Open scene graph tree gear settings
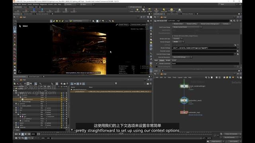The height and width of the screenshot is (143, 255). (61, 84)
